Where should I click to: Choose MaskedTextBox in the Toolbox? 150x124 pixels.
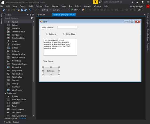(18, 54)
